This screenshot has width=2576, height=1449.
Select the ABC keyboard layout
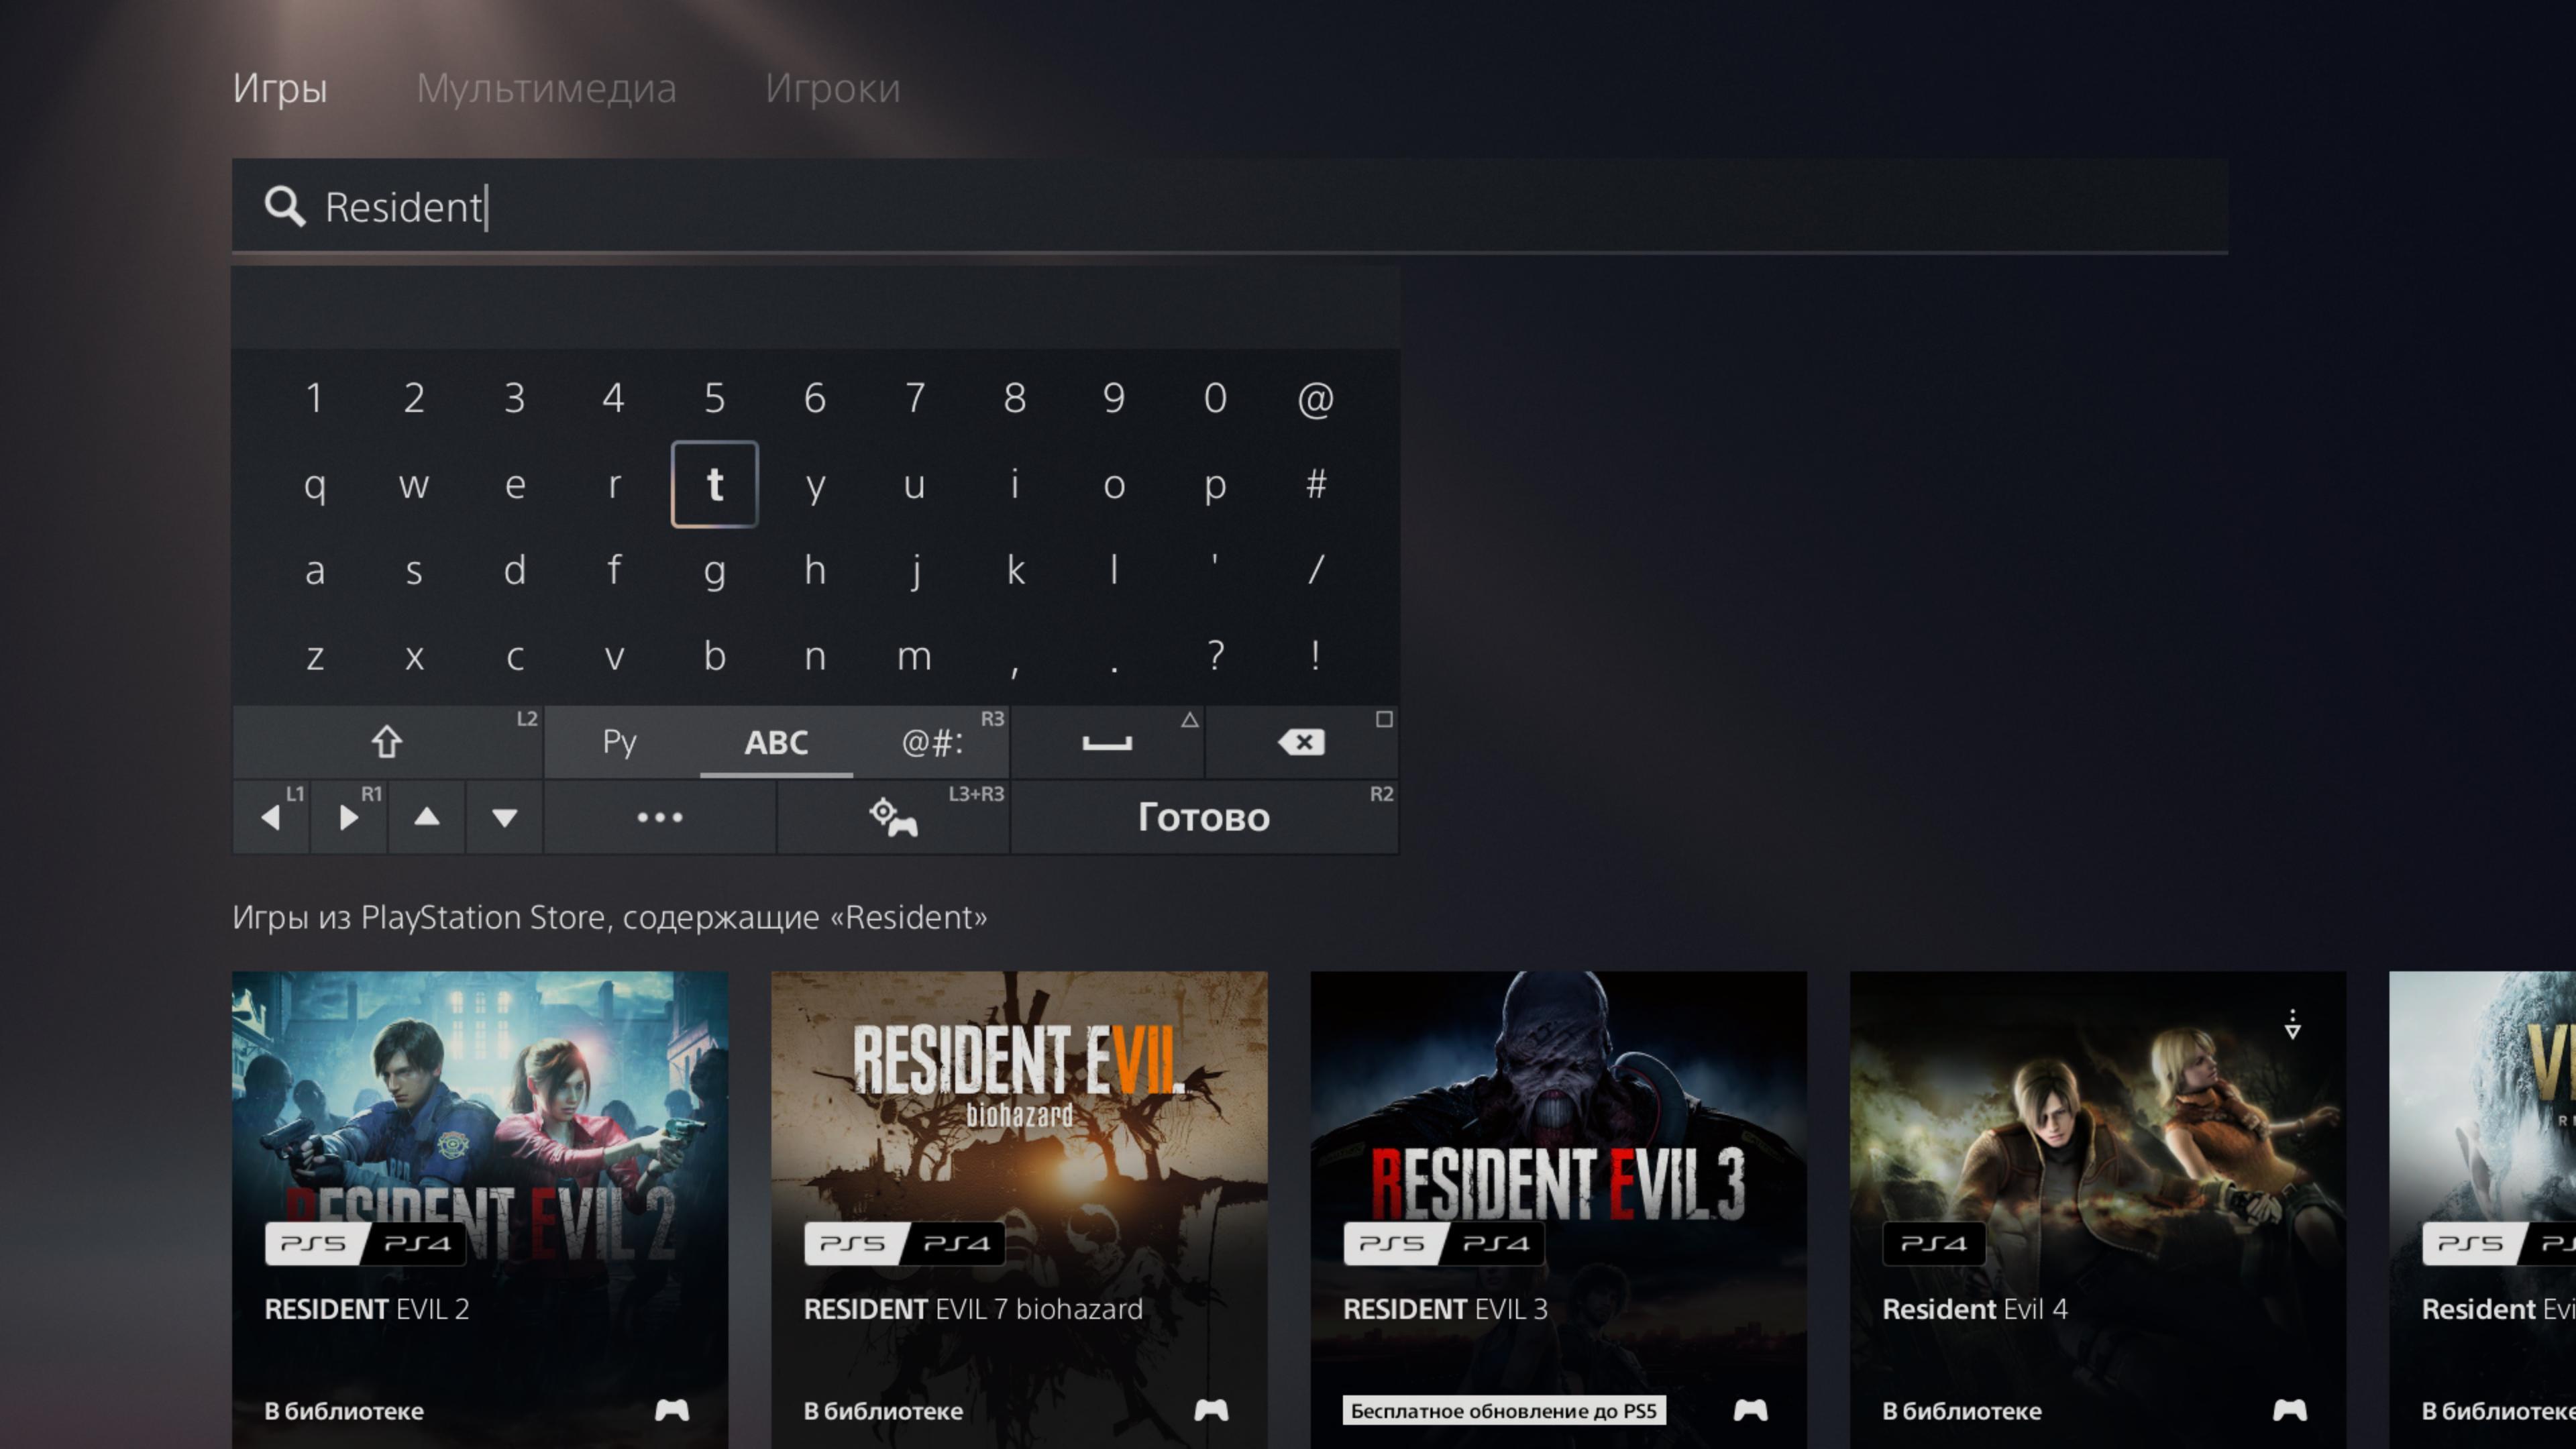[x=776, y=742]
